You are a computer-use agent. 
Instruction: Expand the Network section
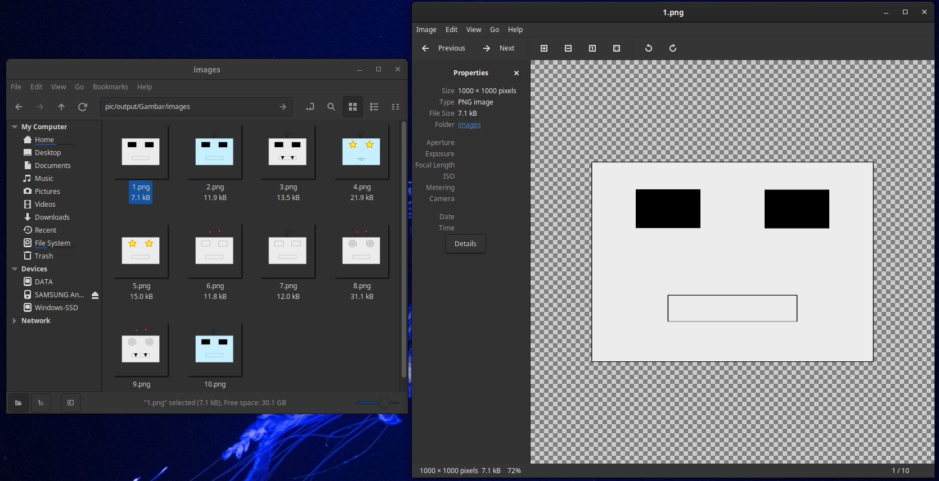tap(15, 321)
